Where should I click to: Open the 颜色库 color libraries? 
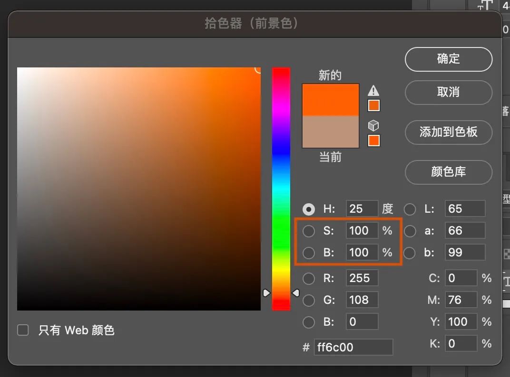[449, 172]
